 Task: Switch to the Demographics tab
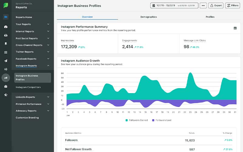click(x=149, y=17)
